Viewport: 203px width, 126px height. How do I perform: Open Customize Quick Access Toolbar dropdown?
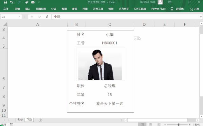(x=39, y=2)
